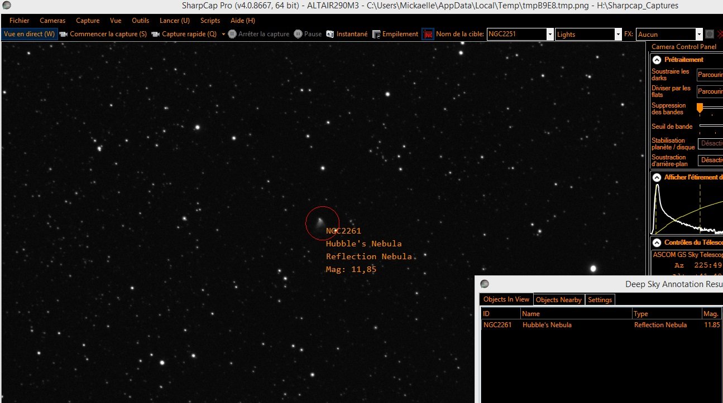Screen dimensions: 723x403
Task: Click the Capture rapide camera icon
Action: (x=156, y=34)
